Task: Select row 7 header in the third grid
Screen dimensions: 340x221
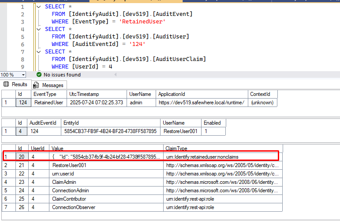Action: [9, 207]
